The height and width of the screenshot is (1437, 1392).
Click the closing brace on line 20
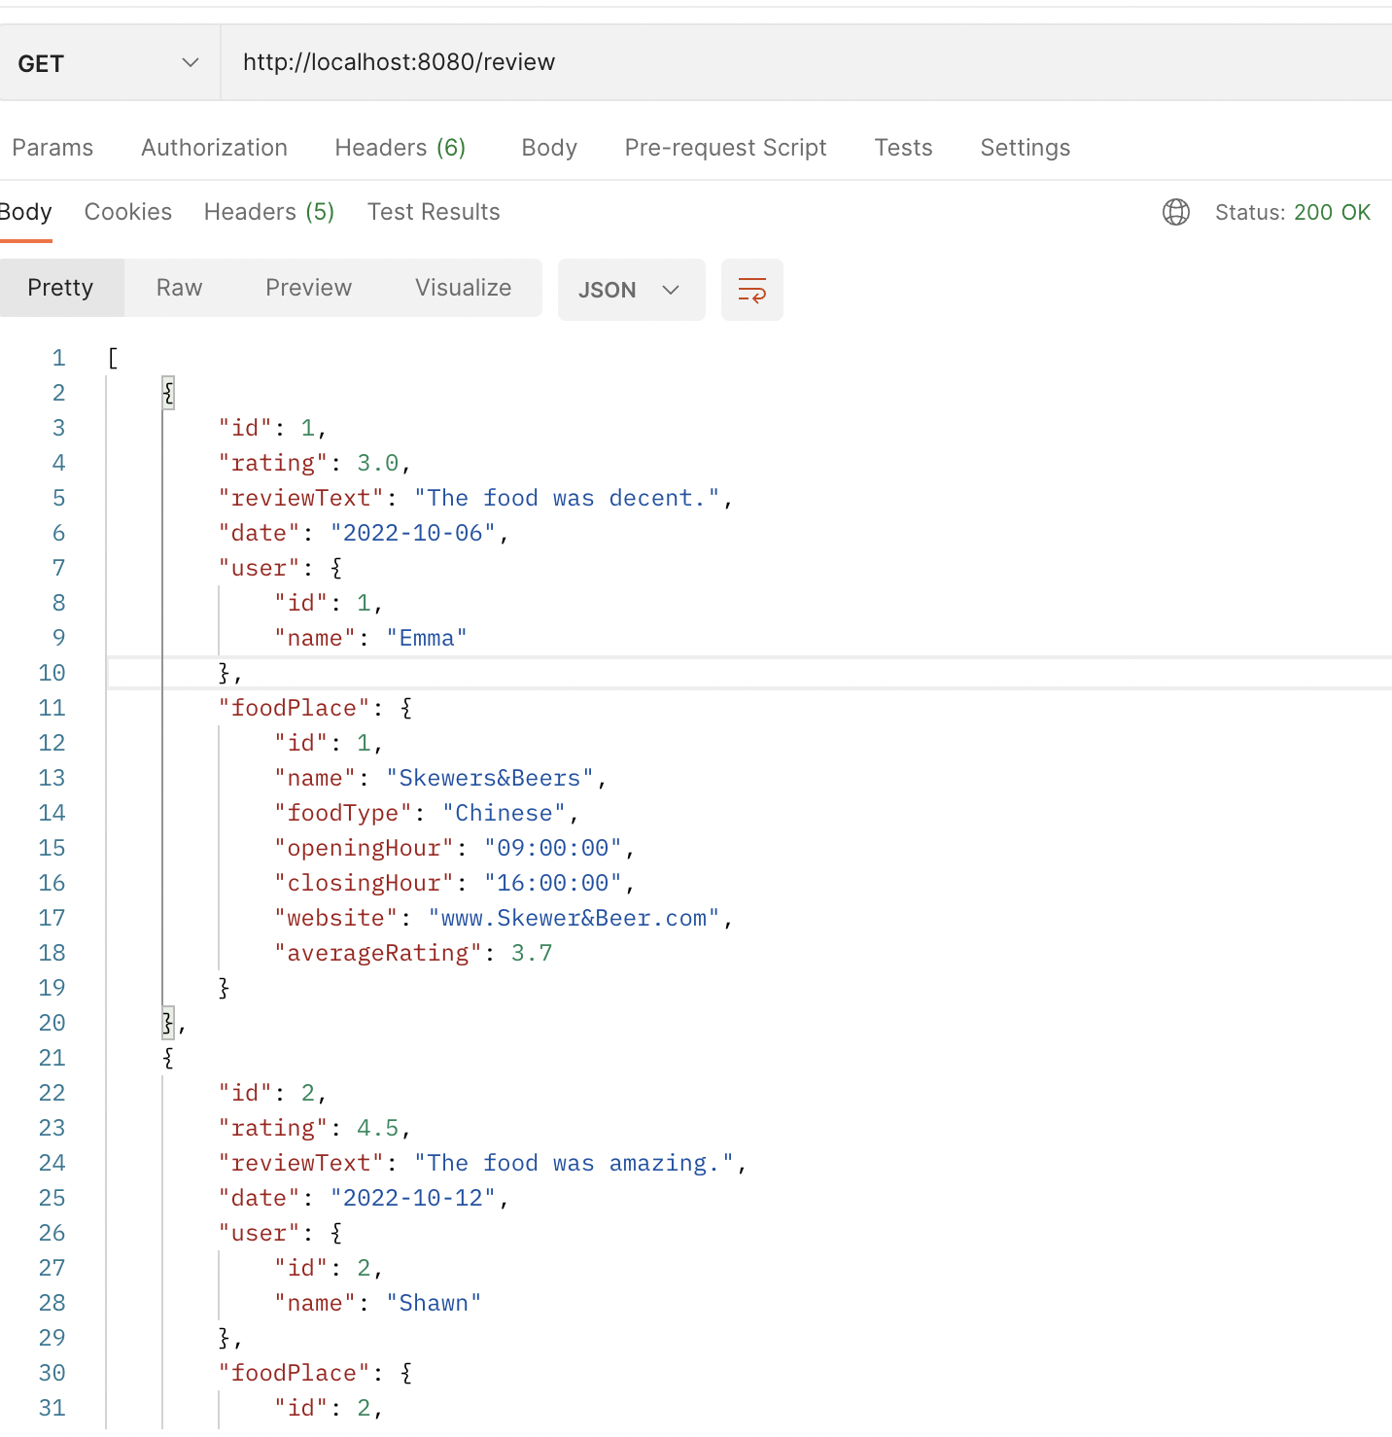tap(168, 1023)
